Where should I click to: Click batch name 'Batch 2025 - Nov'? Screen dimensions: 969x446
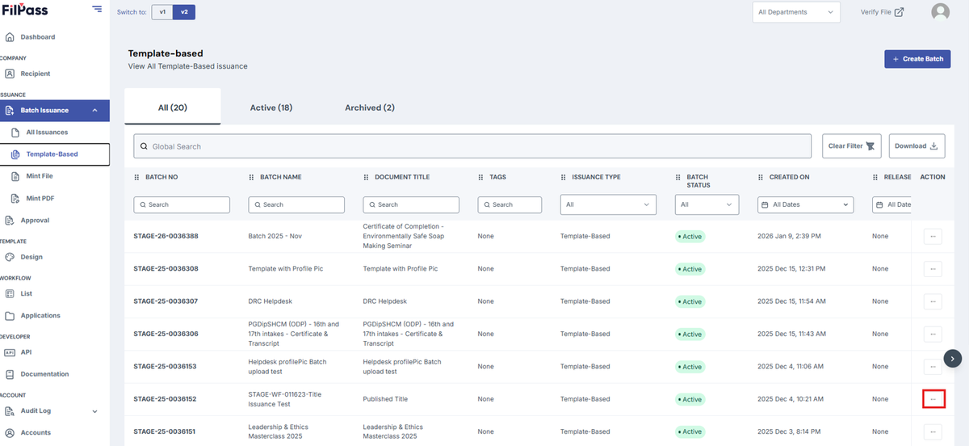pyautogui.click(x=277, y=237)
